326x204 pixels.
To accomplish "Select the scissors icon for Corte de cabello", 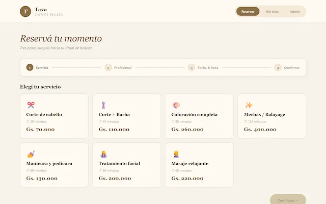I will click(31, 105).
